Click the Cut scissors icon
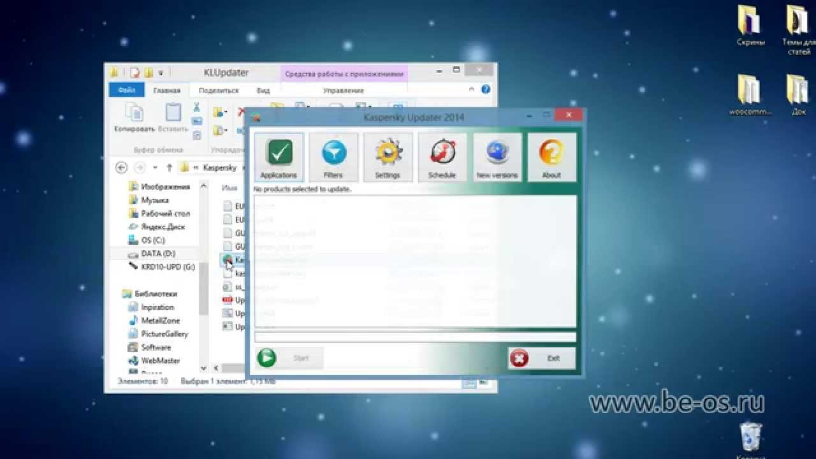This screenshot has width=816, height=459. click(x=197, y=107)
